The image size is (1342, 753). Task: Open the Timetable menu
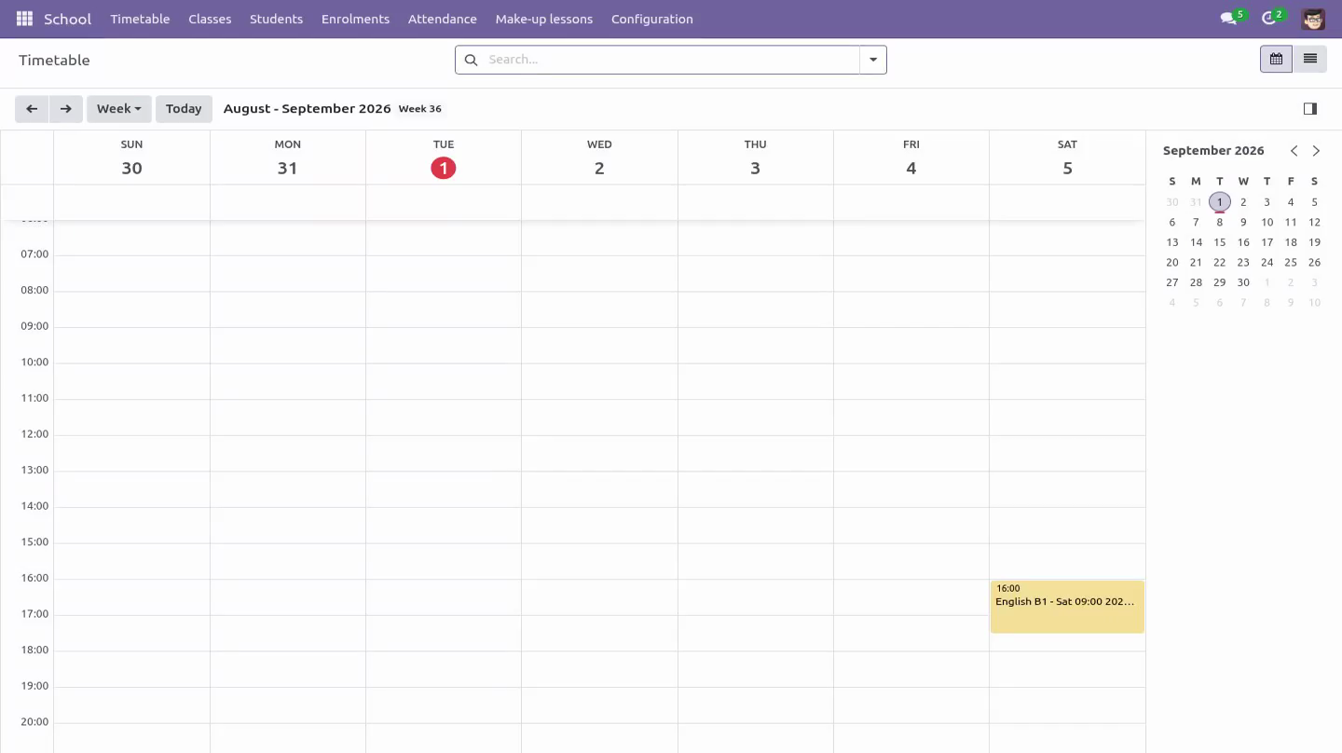tap(140, 19)
